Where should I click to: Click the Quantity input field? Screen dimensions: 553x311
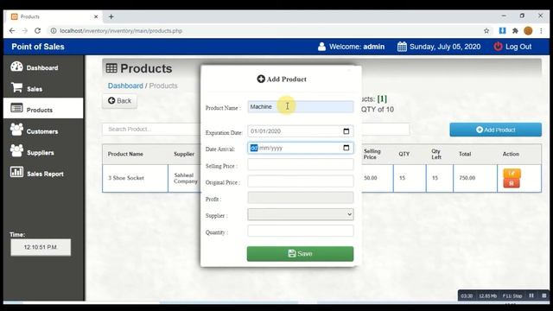(x=300, y=231)
